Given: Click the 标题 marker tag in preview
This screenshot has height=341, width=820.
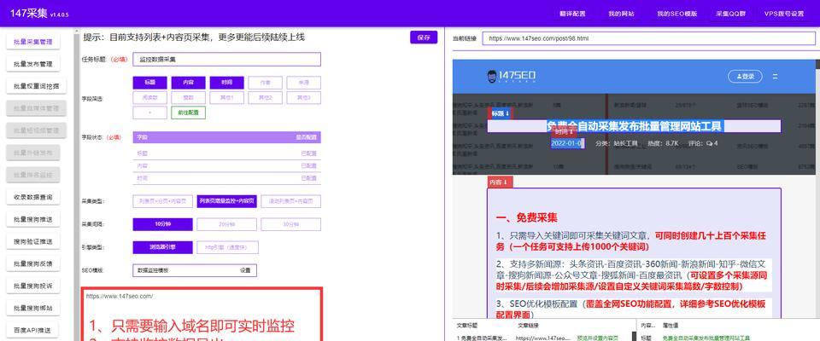Looking at the screenshot, I should [500, 113].
